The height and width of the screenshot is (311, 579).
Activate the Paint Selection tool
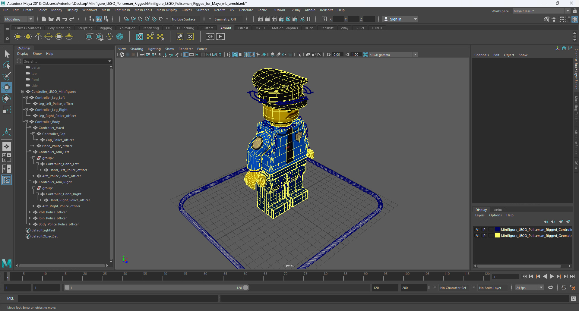(7, 76)
